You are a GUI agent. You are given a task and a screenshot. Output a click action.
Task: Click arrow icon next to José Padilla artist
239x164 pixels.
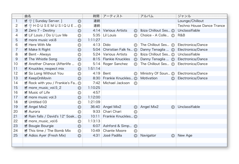click(x=136, y=136)
